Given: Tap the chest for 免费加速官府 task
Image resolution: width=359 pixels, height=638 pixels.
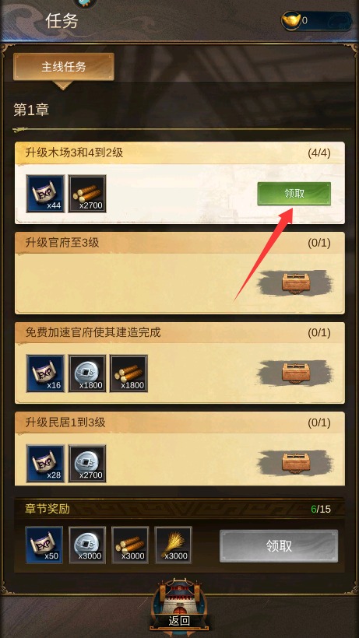Looking at the screenshot, I should coord(296,372).
